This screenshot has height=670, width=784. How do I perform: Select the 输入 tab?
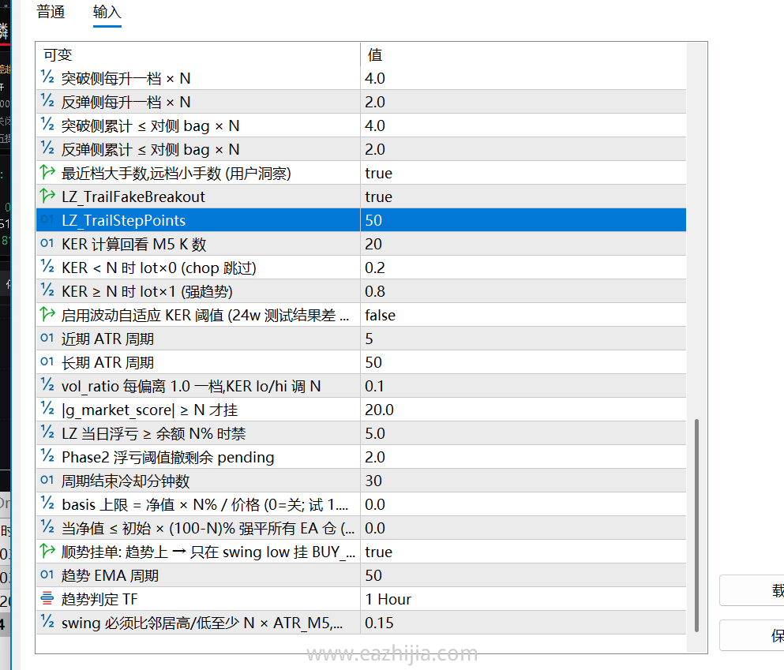(x=107, y=12)
